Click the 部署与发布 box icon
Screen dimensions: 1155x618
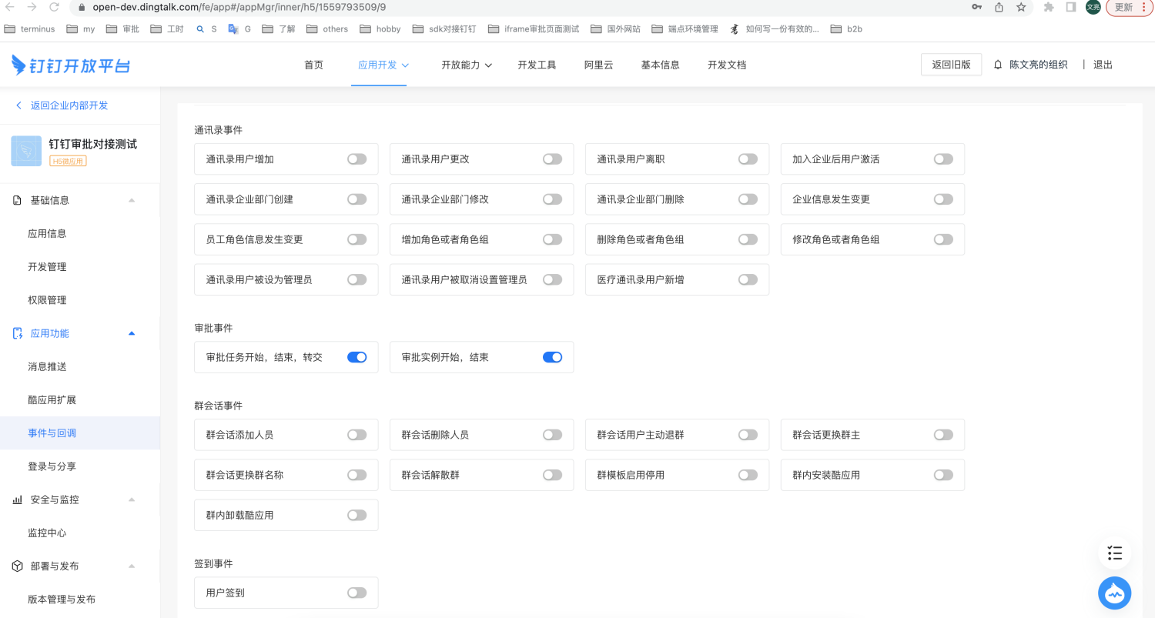click(18, 566)
